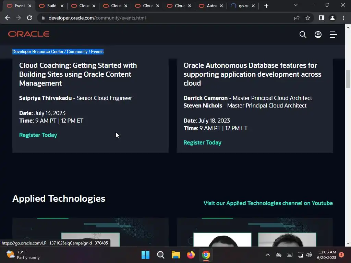Viewport: 351px width, 263px height.
Task: Open the clock showing 11:03 AM
Action: 327,255
